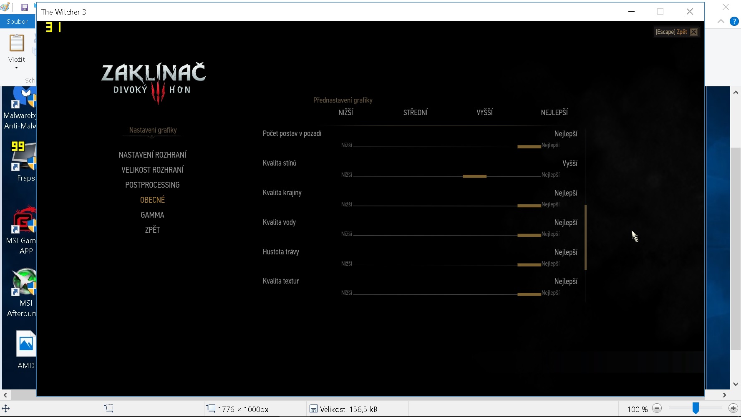Click the 100 % zoom value
This screenshot has height=417, width=741.
tap(637, 409)
